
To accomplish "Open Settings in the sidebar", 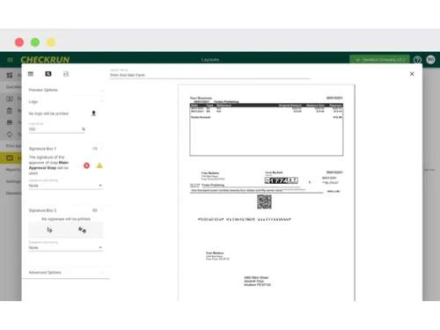I will 13,181.
